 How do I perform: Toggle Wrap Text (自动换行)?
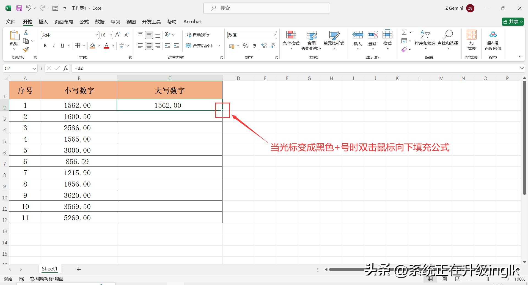pos(198,35)
